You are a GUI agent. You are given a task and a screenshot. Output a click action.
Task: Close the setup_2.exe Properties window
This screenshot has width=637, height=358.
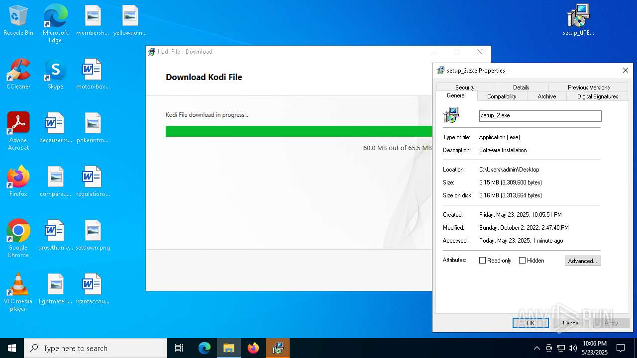626,71
